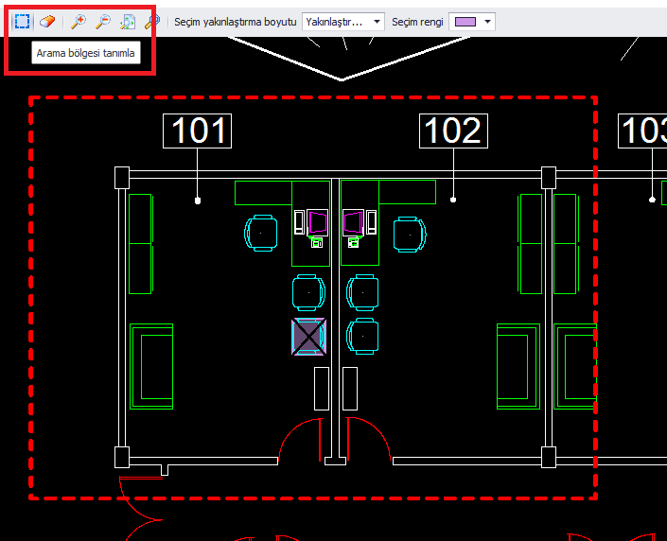
Task: Click the purple Seçim rengi color swatch
Action: pos(464,21)
